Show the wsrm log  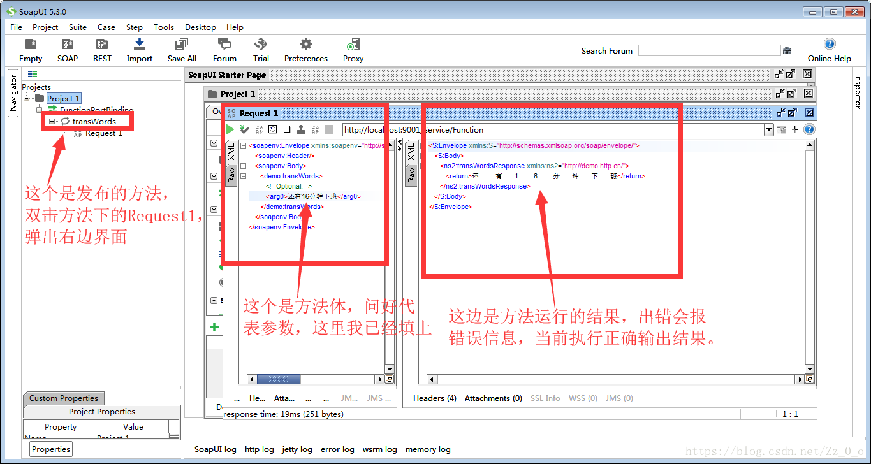point(380,449)
